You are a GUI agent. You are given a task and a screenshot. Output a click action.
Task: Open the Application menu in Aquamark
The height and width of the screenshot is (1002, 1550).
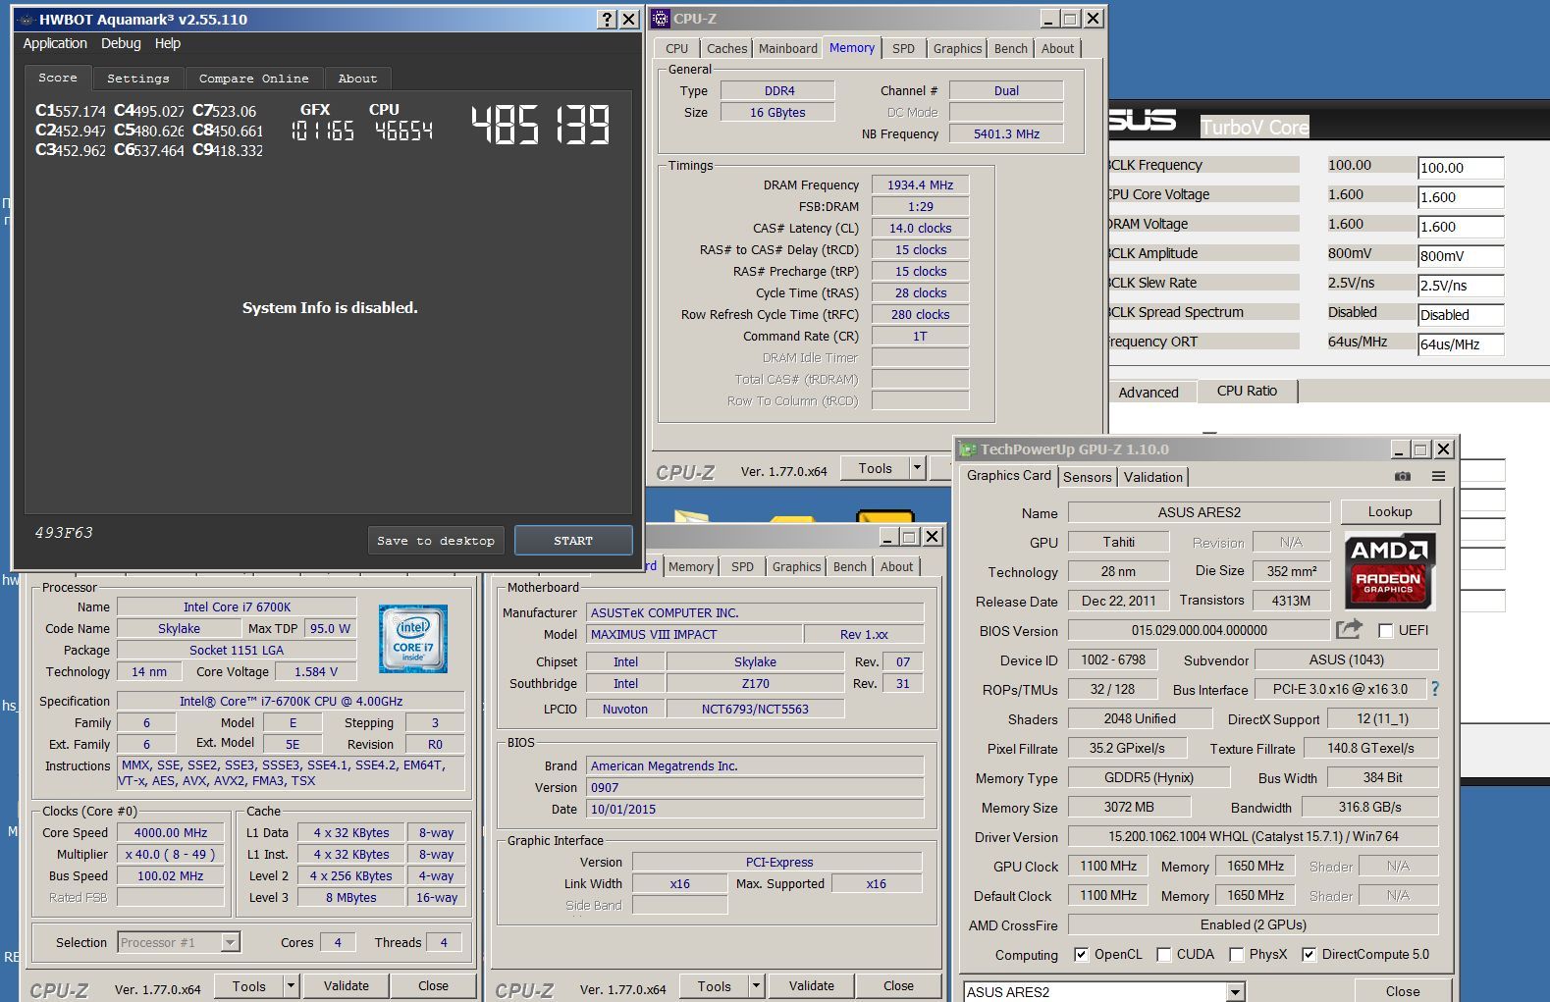click(55, 43)
